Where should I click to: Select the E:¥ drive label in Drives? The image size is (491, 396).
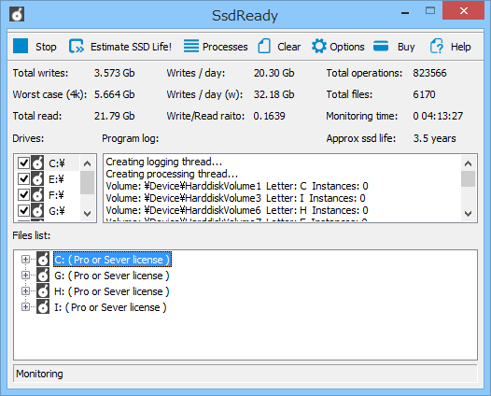(x=56, y=179)
